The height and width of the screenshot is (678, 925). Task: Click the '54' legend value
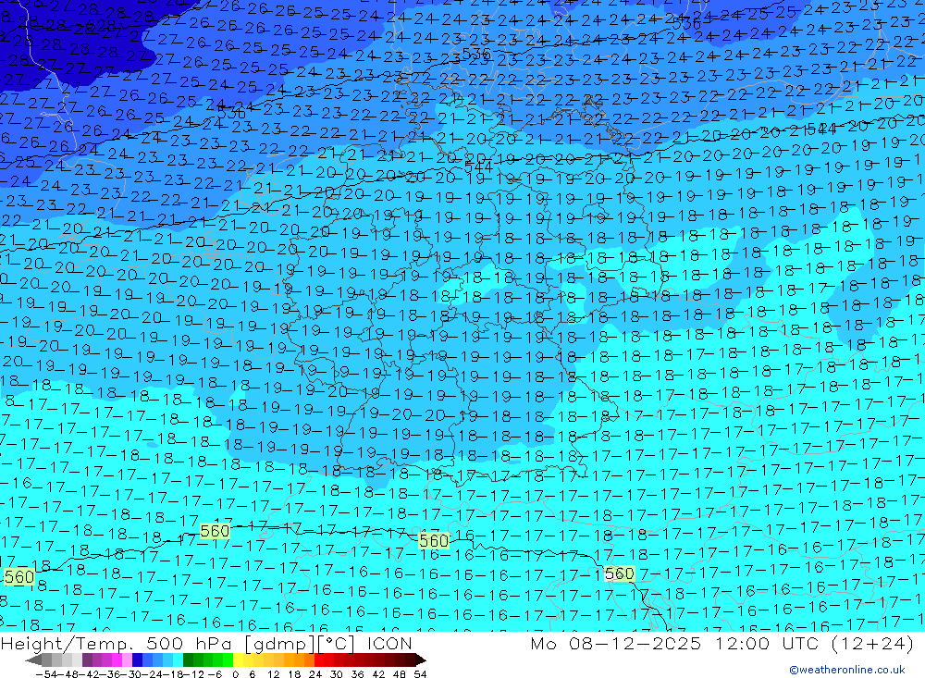tap(420, 674)
